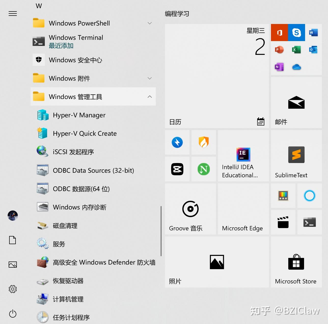Open 高级安全 Windows Defender 防火墙
The width and height of the screenshot is (328, 324).
93,262
